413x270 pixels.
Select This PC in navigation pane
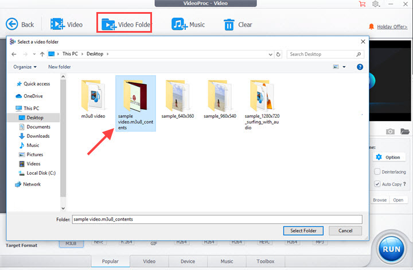pos(28,108)
